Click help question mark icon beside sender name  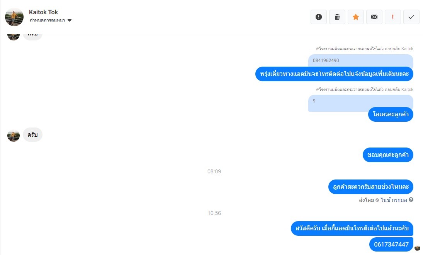(411, 200)
